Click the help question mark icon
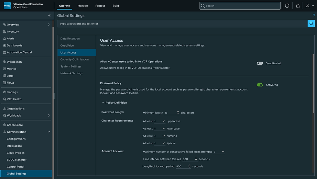The width and height of the screenshot is (317, 179). click(314, 16)
